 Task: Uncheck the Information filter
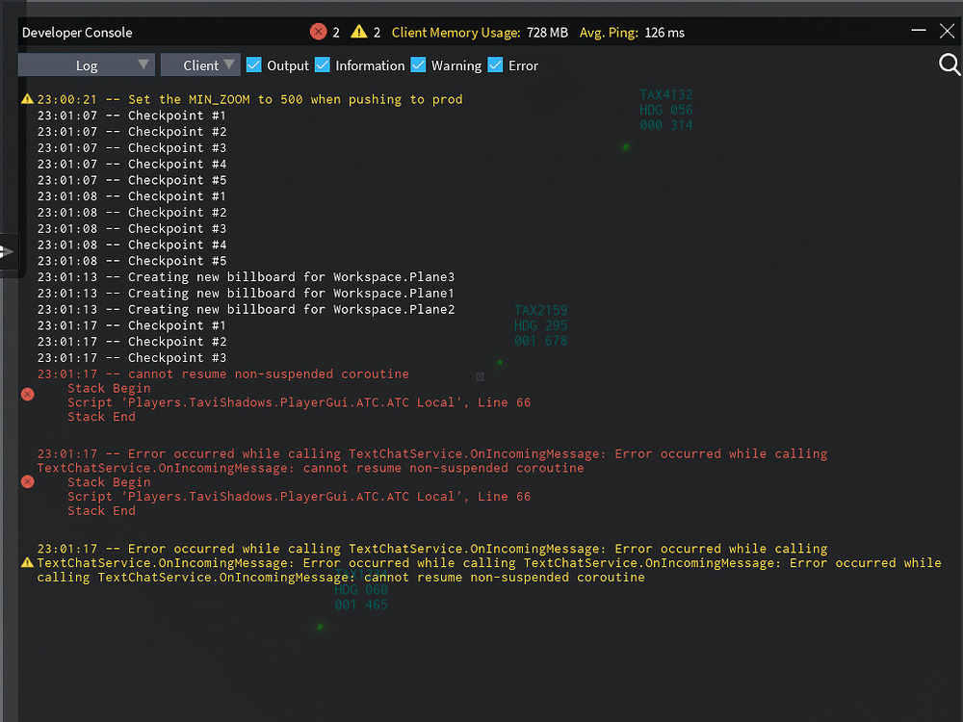point(321,65)
